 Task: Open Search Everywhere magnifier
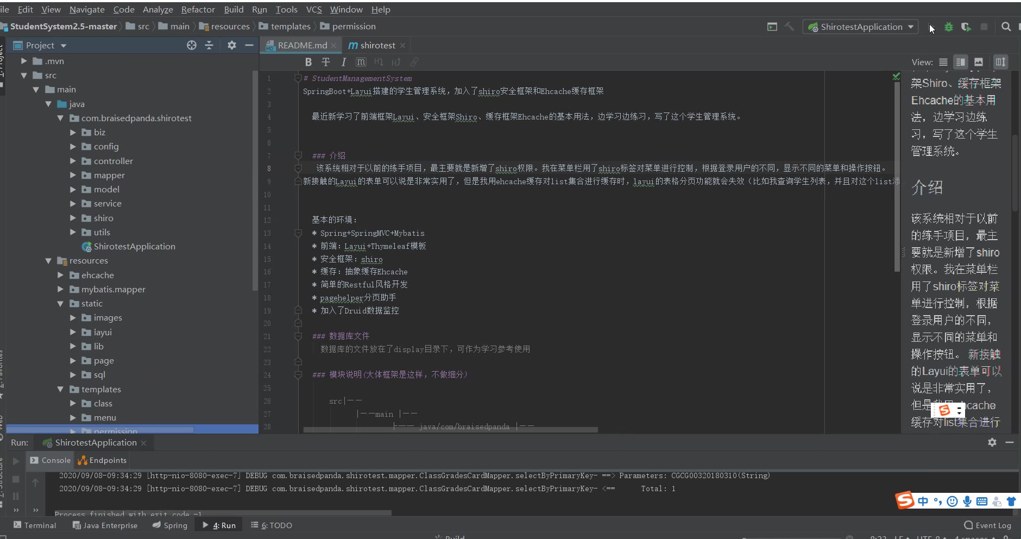[x=1006, y=27]
